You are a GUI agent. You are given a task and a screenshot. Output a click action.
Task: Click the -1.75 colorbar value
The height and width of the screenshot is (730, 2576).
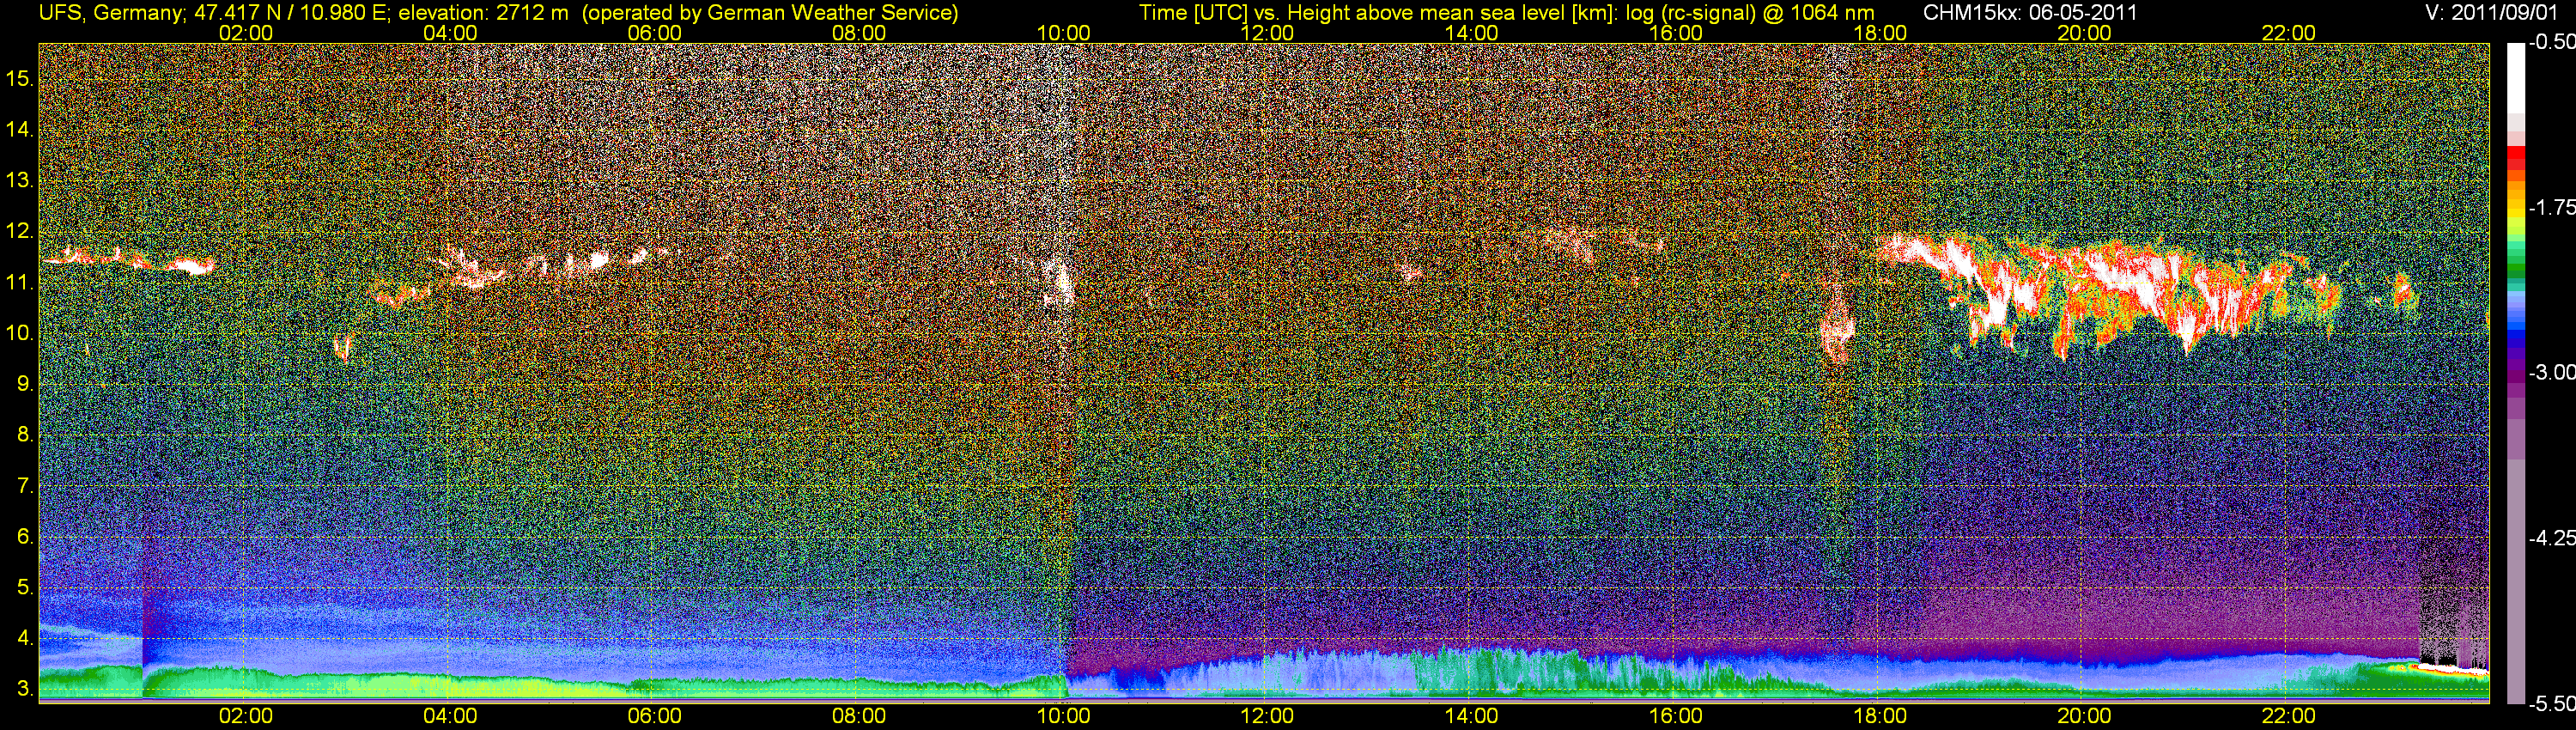2552,208
